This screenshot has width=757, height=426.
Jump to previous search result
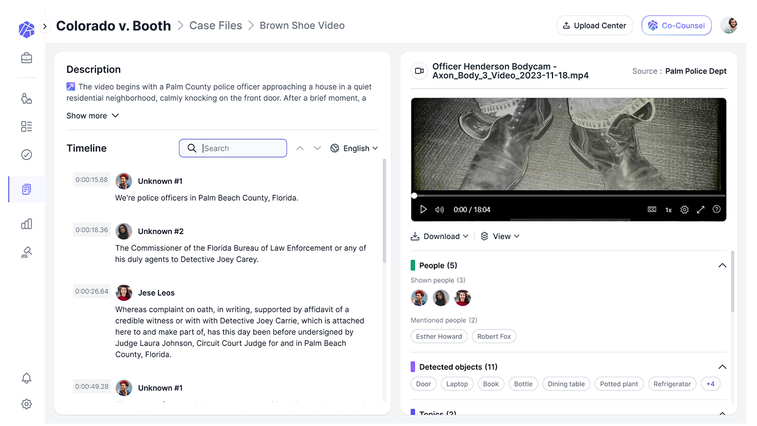click(300, 148)
